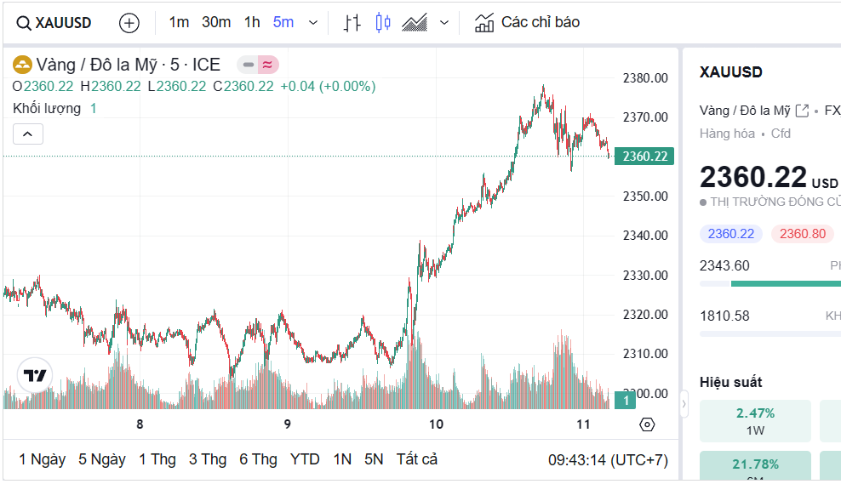Open Các chỉ báo indicators
The width and height of the screenshot is (841, 484).
coord(528,22)
